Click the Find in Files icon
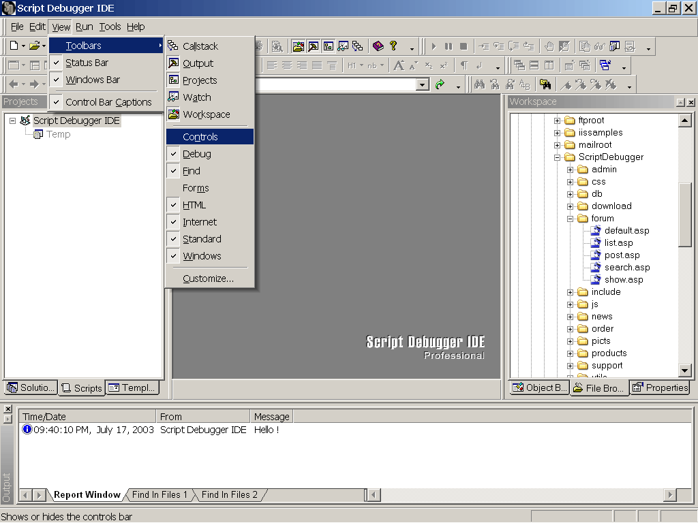This screenshot has height=523, width=698. click(x=545, y=84)
